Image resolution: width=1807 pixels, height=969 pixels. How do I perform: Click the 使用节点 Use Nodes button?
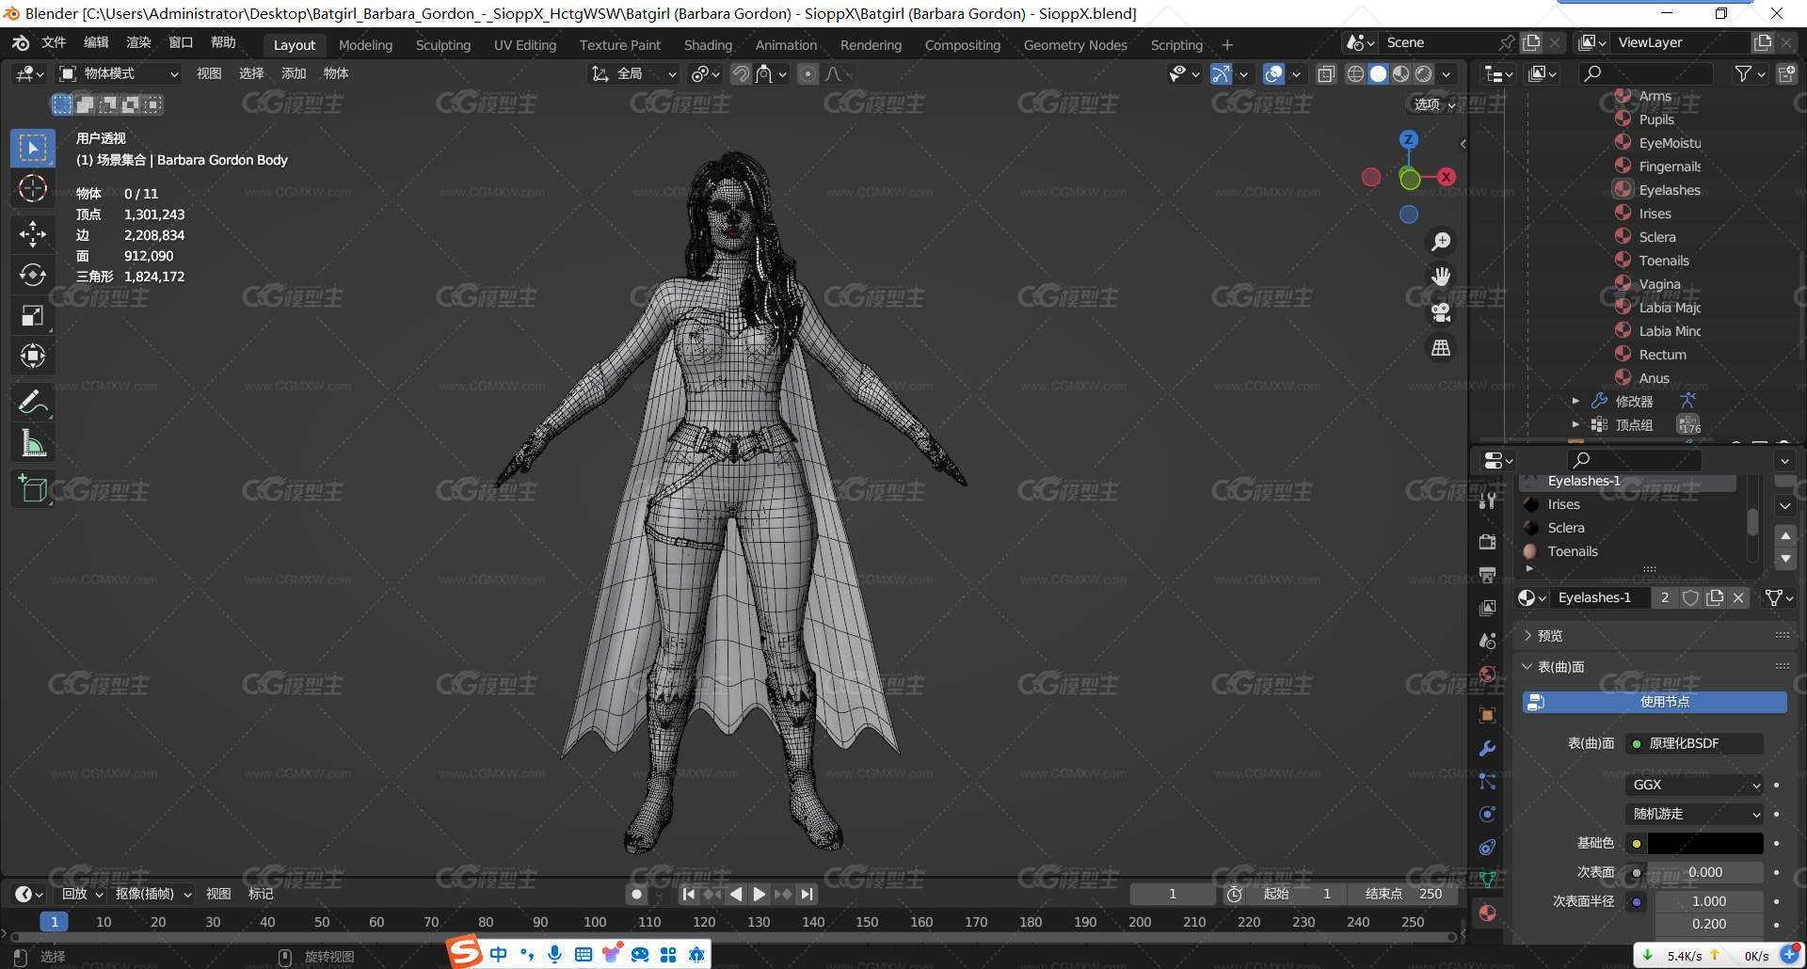[1655, 702]
